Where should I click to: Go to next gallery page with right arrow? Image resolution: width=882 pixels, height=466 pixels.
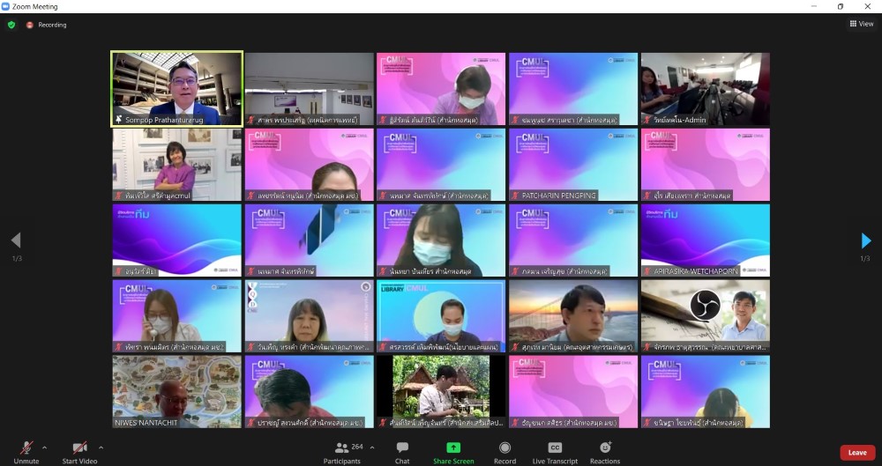click(x=866, y=240)
